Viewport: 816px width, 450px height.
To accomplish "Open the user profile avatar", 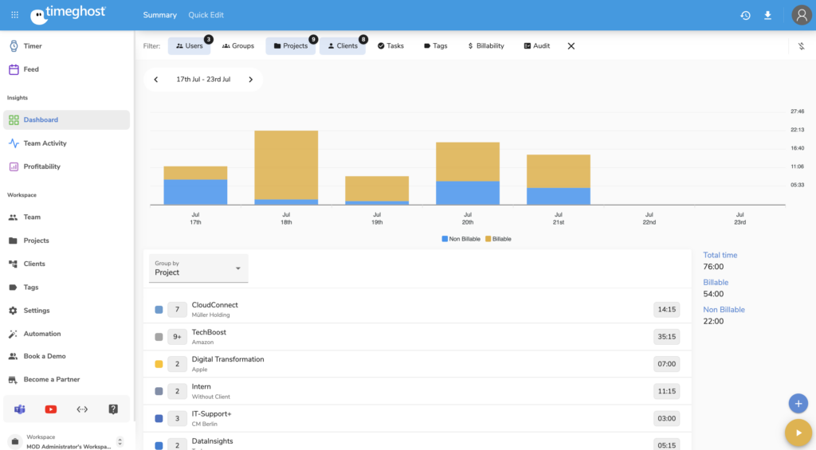I will pos(801,15).
